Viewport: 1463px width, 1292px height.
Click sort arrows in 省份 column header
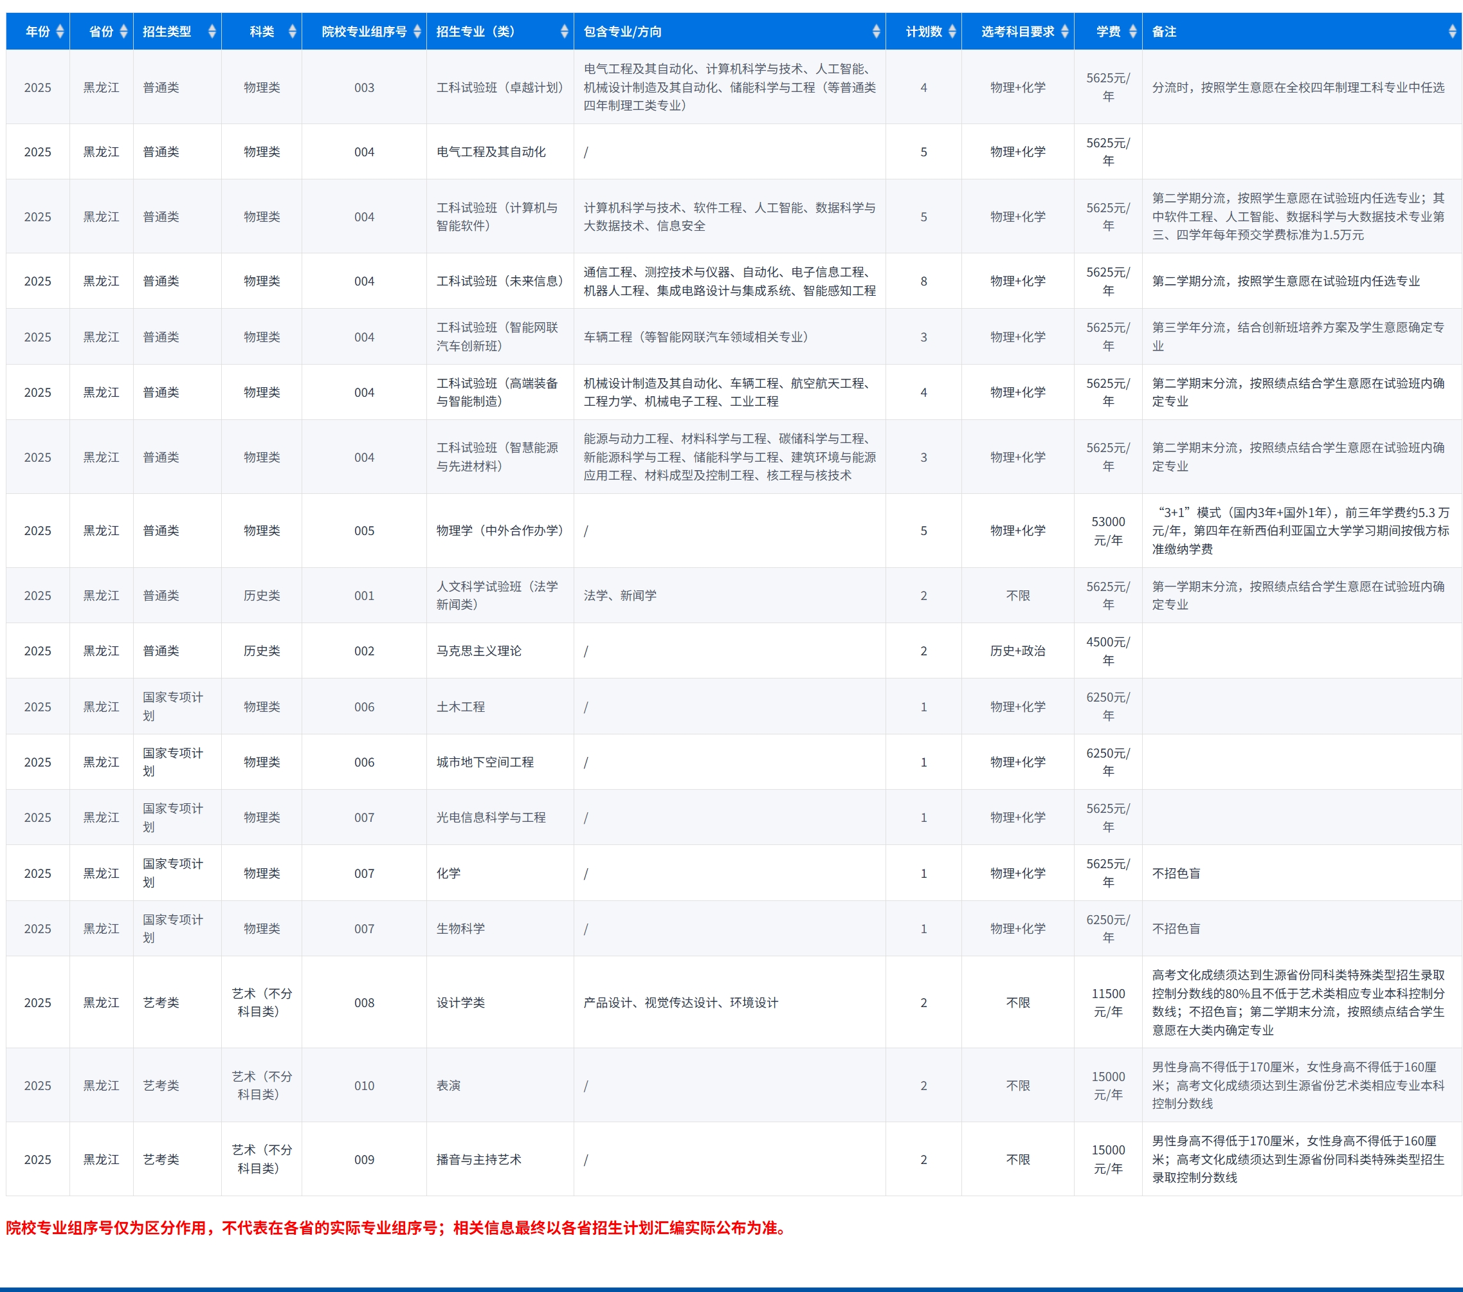tap(124, 32)
